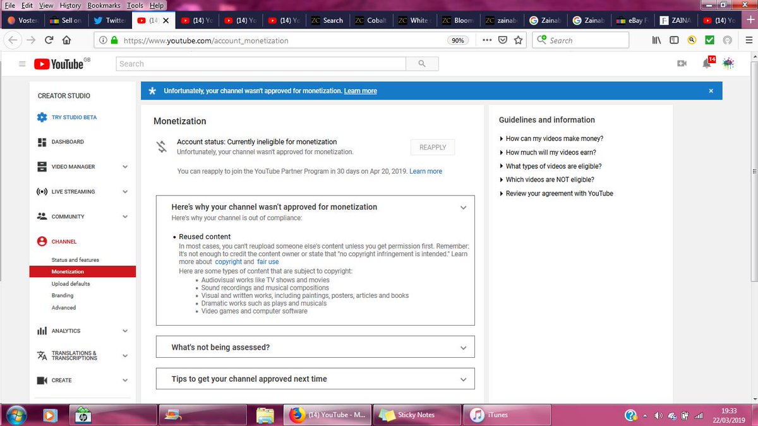Click the YouTube search magnifier button
The height and width of the screenshot is (426, 758).
tap(422, 64)
